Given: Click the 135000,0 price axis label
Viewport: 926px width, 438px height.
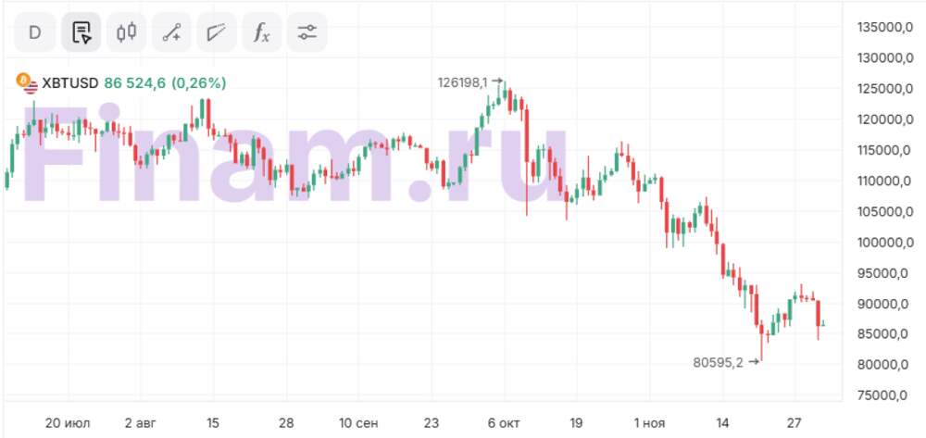Looking at the screenshot, I should pos(881,27).
